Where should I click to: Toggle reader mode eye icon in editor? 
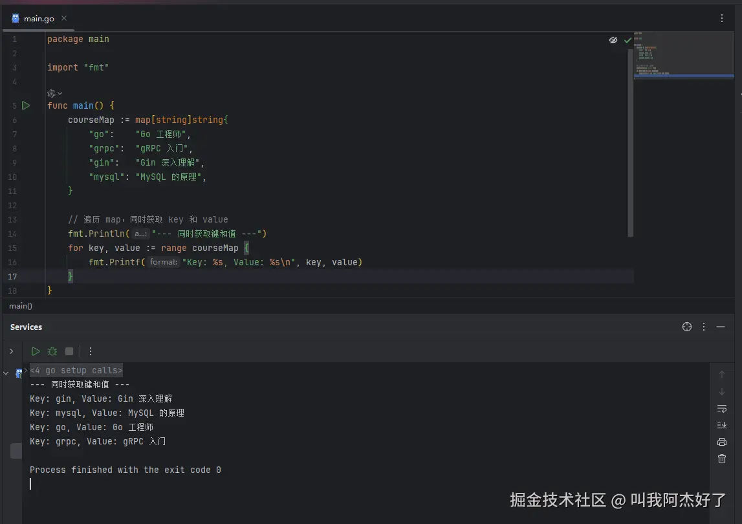(613, 40)
